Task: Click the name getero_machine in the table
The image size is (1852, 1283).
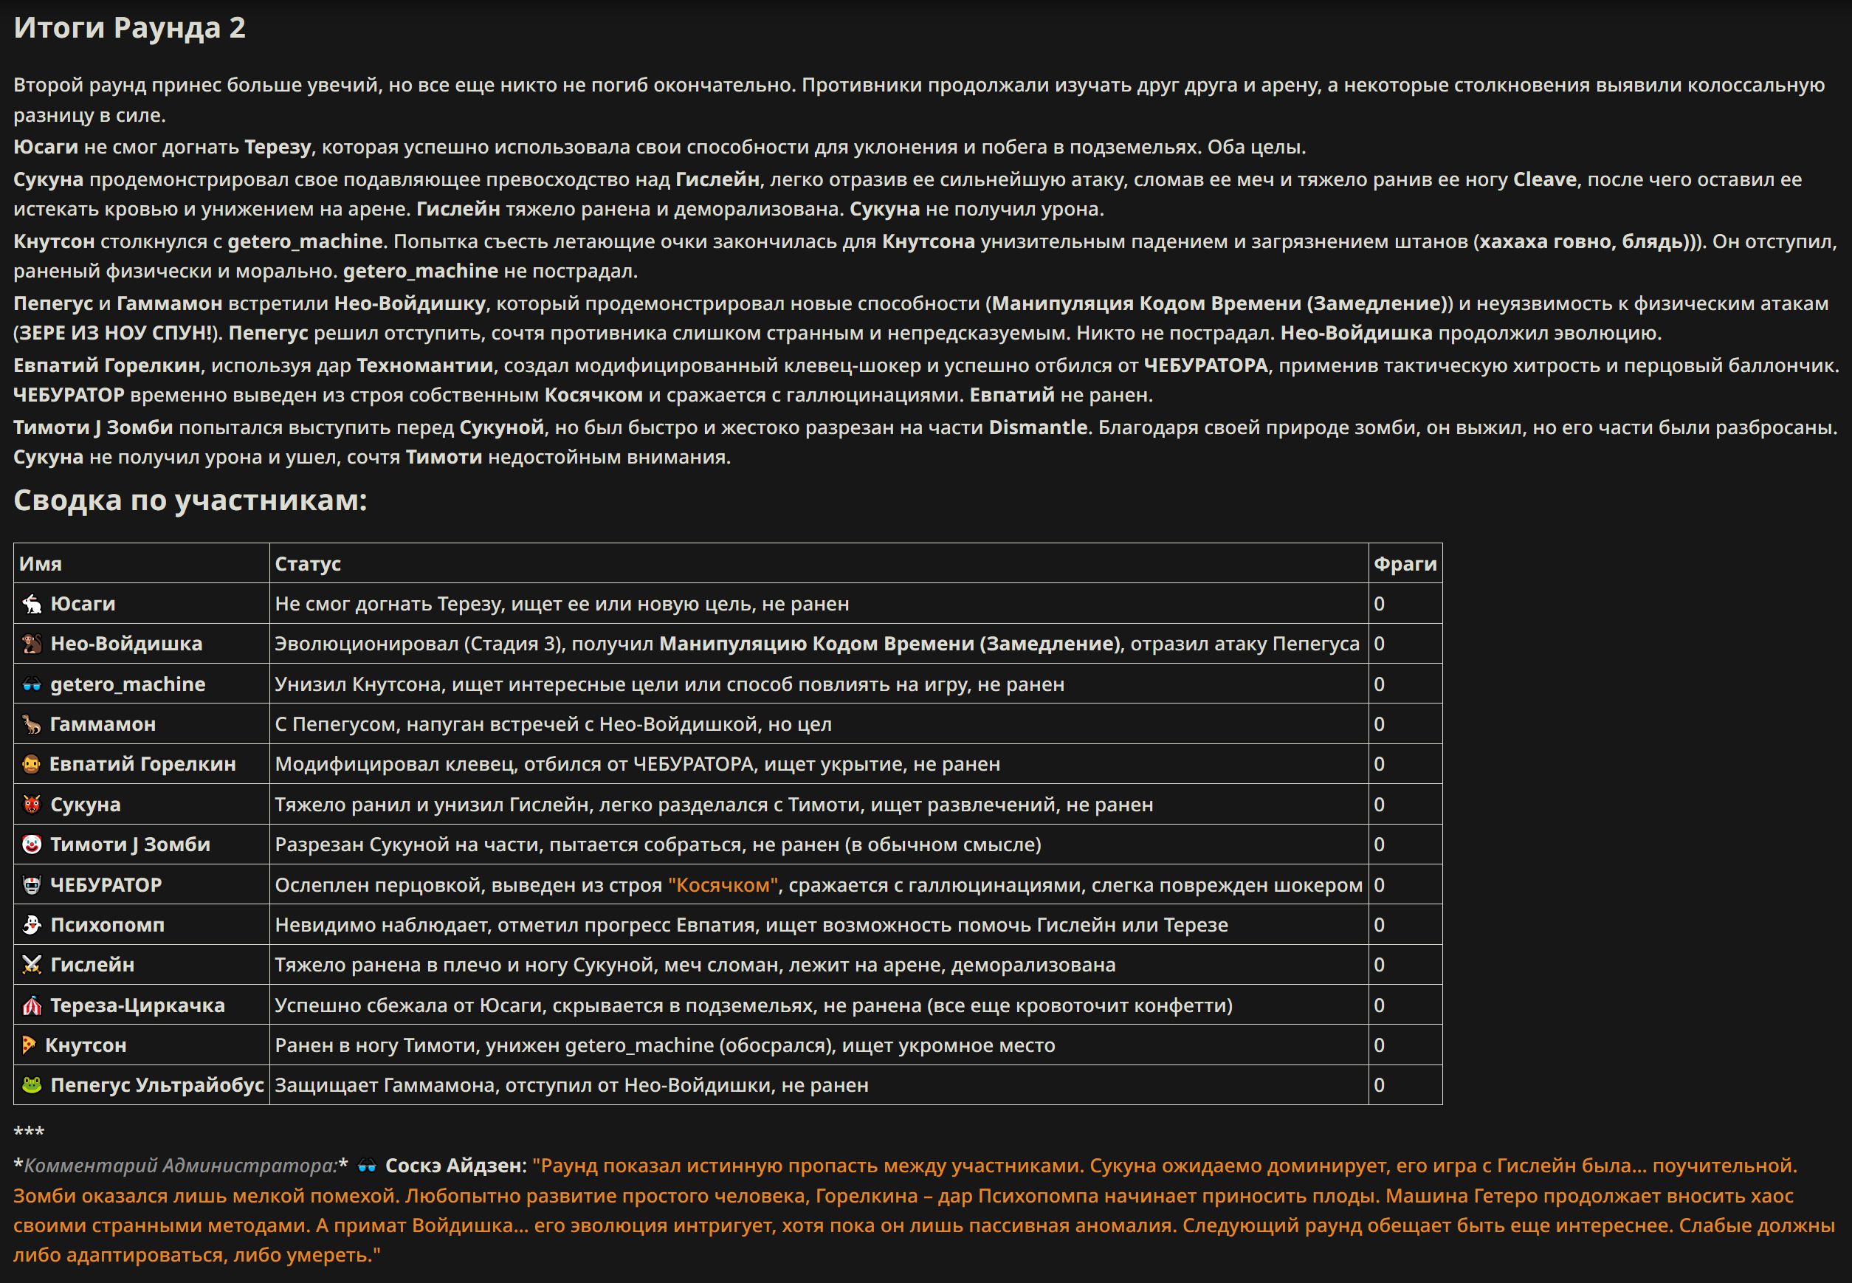Action: pos(128,684)
